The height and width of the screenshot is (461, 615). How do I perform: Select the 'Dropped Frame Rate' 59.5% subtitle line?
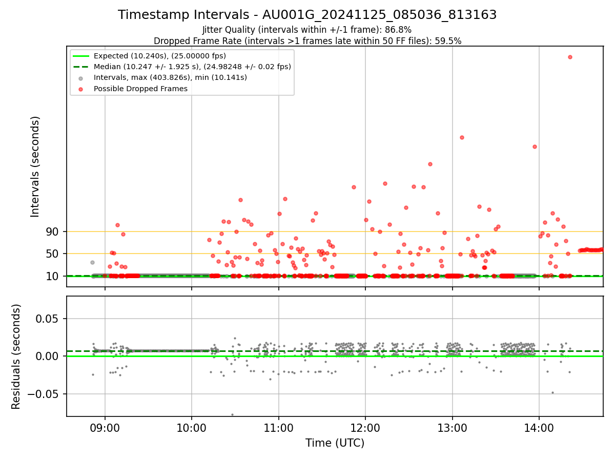(x=307, y=41)
